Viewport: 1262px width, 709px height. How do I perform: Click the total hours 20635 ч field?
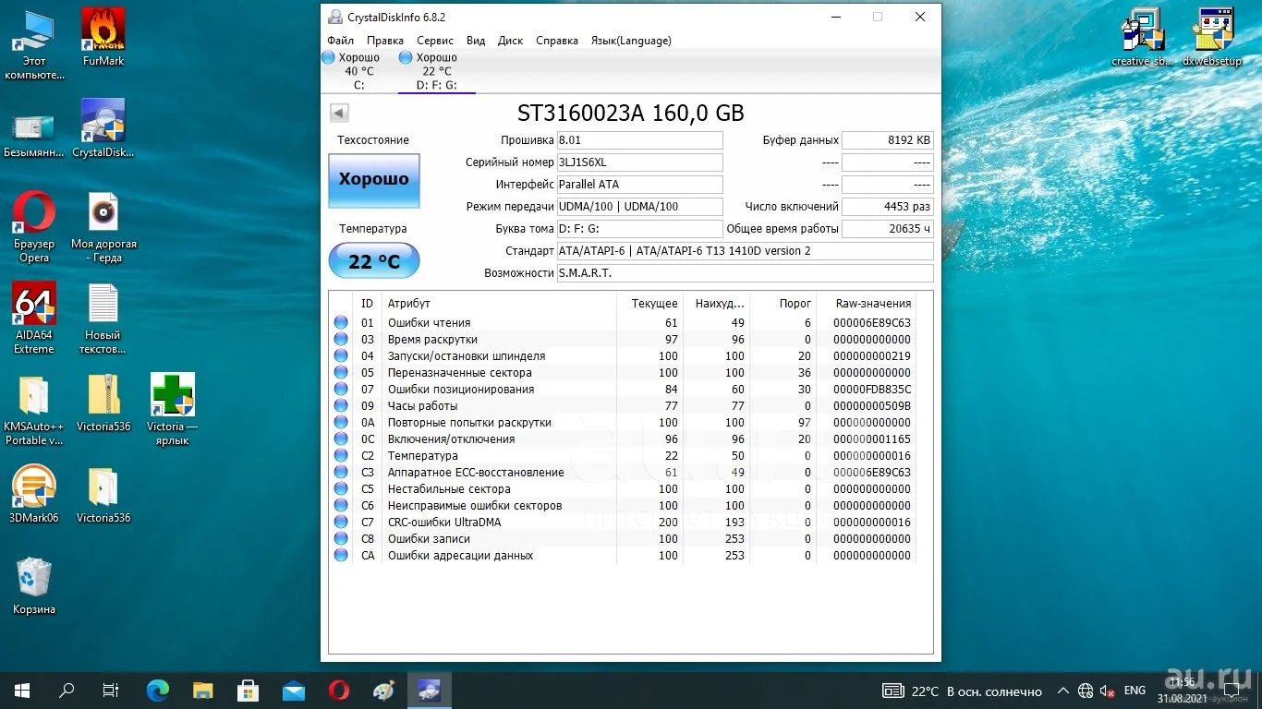coord(888,229)
